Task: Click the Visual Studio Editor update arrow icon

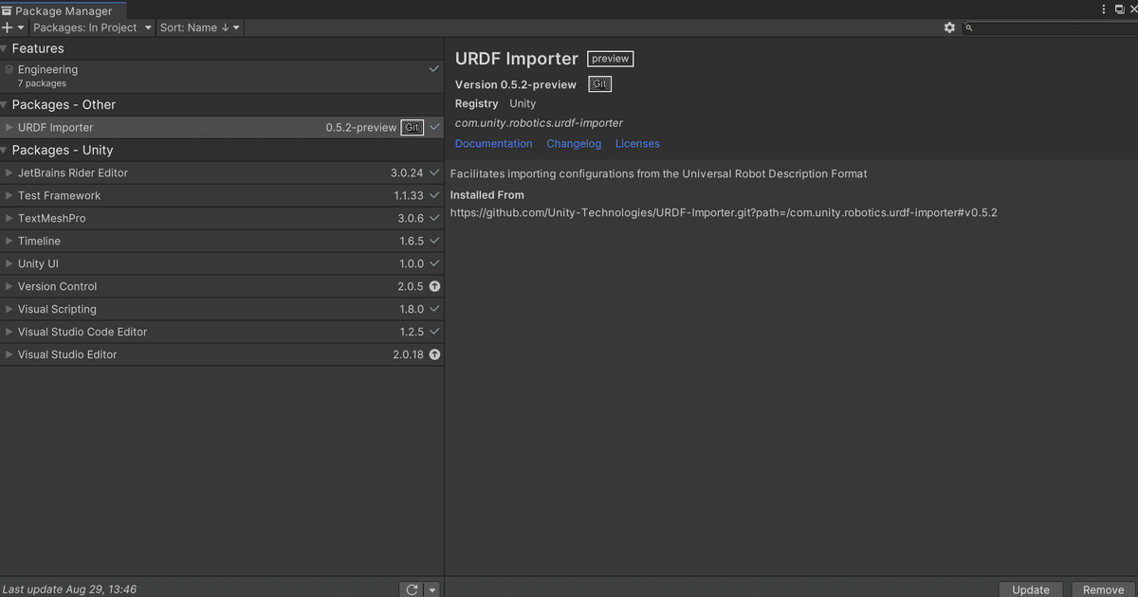Action: coord(434,354)
